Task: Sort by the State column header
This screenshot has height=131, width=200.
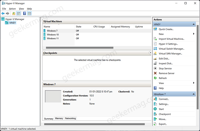Action: click(x=83, y=26)
